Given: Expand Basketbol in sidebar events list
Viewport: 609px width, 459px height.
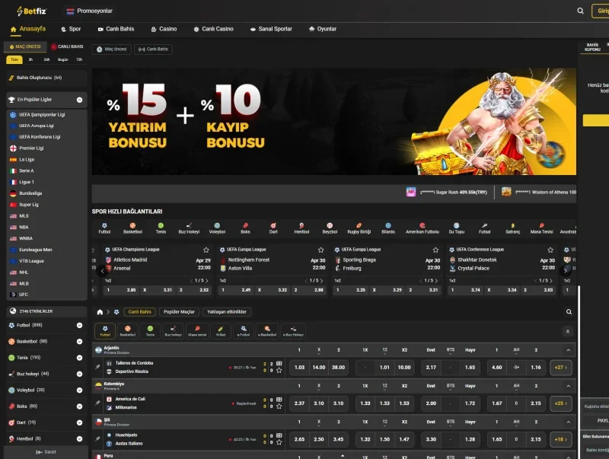Looking at the screenshot, I should point(79,342).
